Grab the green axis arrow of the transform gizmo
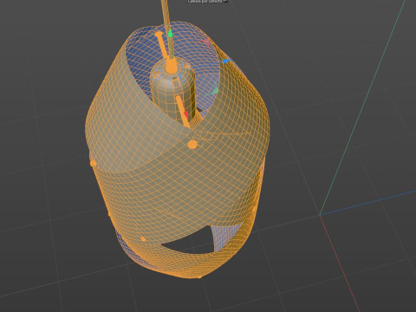This screenshot has width=416, height=312. [x=171, y=34]
